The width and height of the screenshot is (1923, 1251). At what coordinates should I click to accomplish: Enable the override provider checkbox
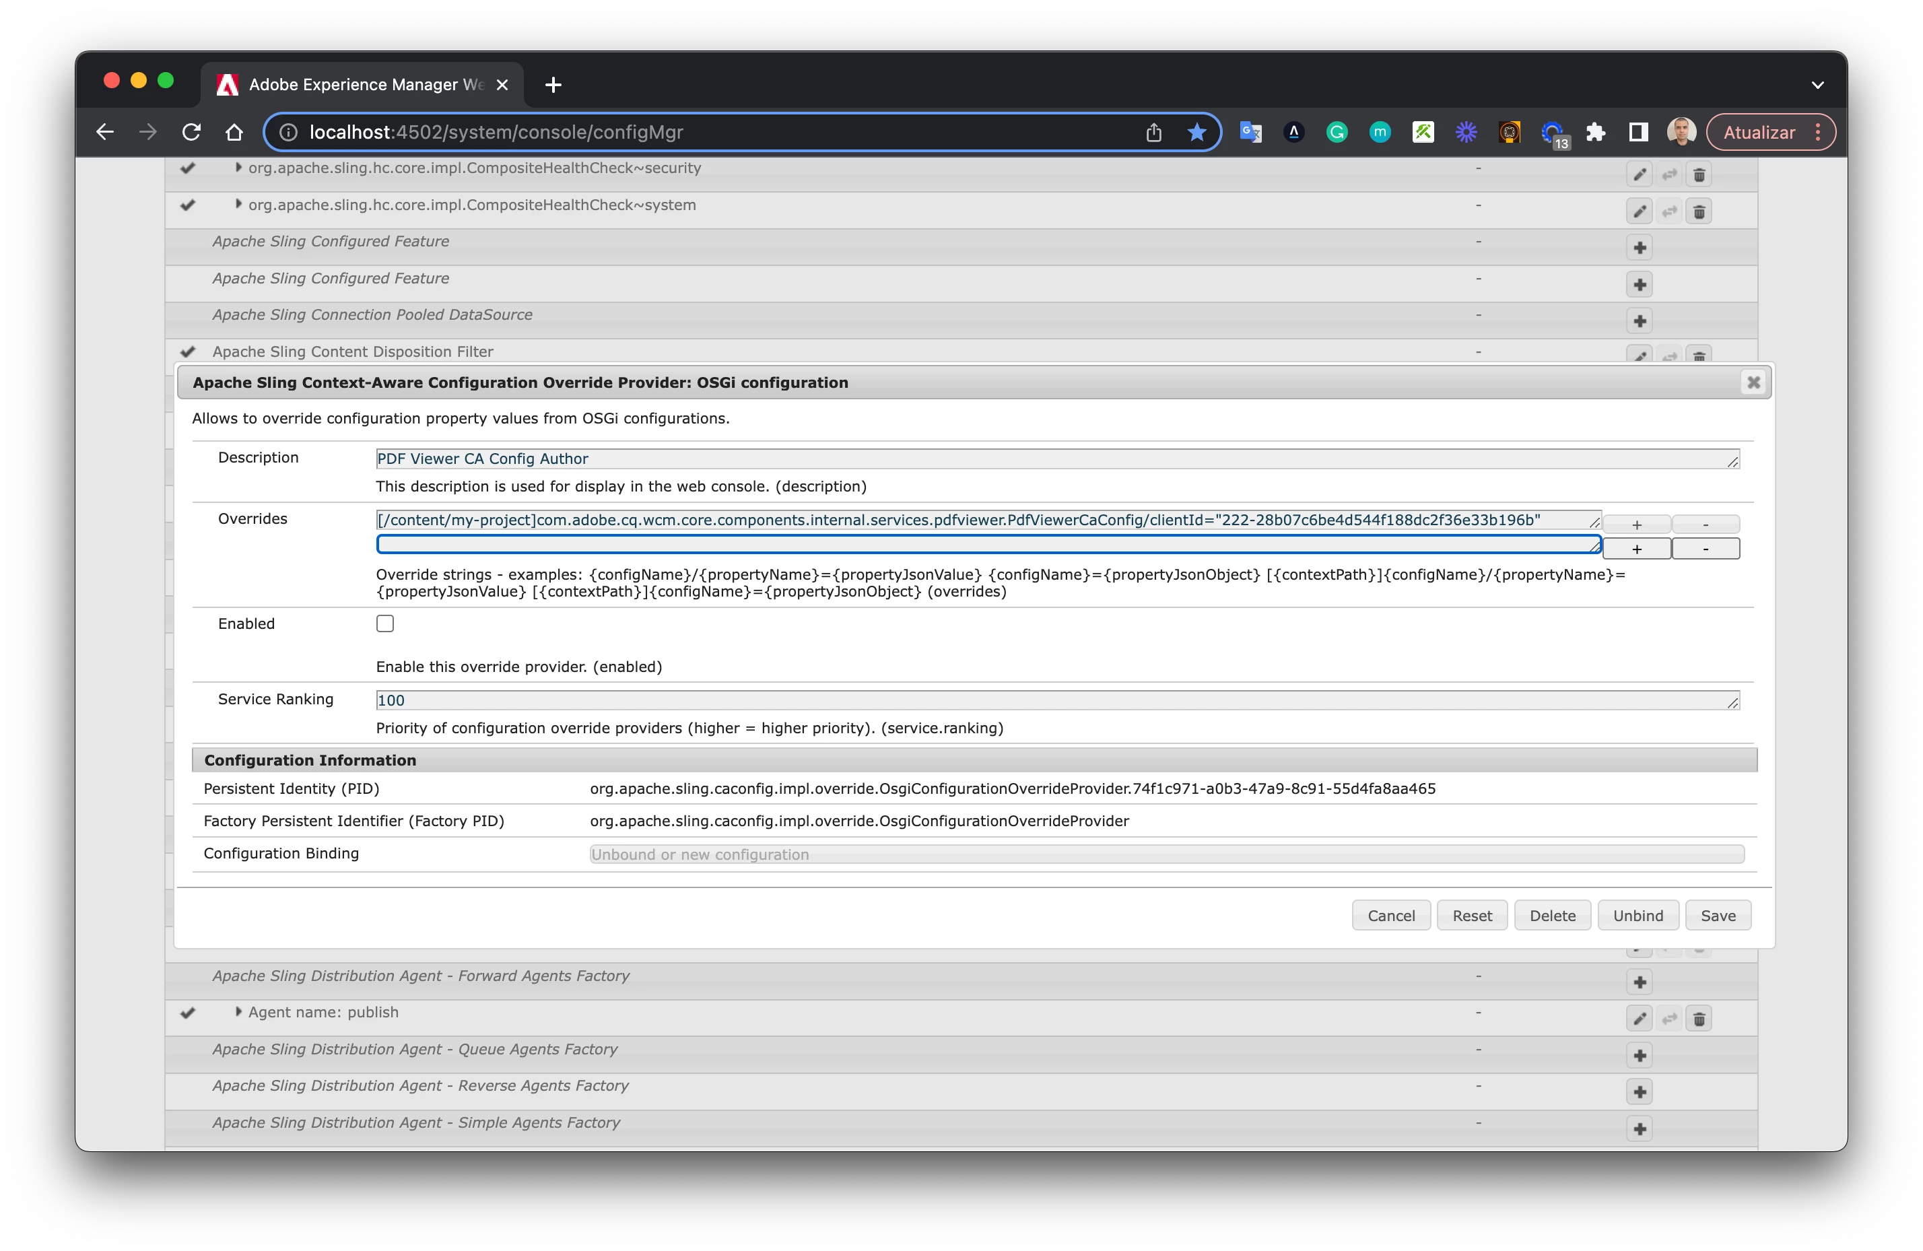tap(385, 624)
